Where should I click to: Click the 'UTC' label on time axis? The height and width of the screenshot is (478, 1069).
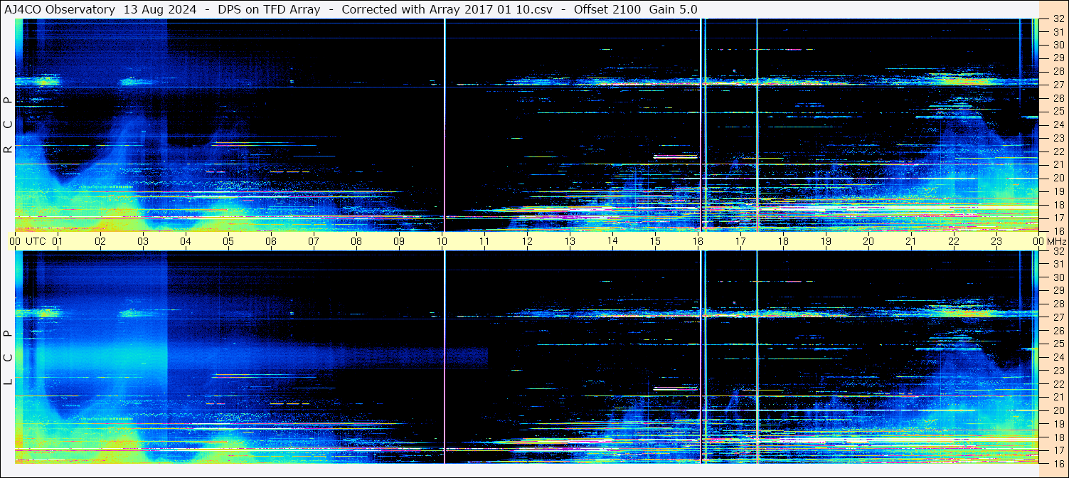36,241
